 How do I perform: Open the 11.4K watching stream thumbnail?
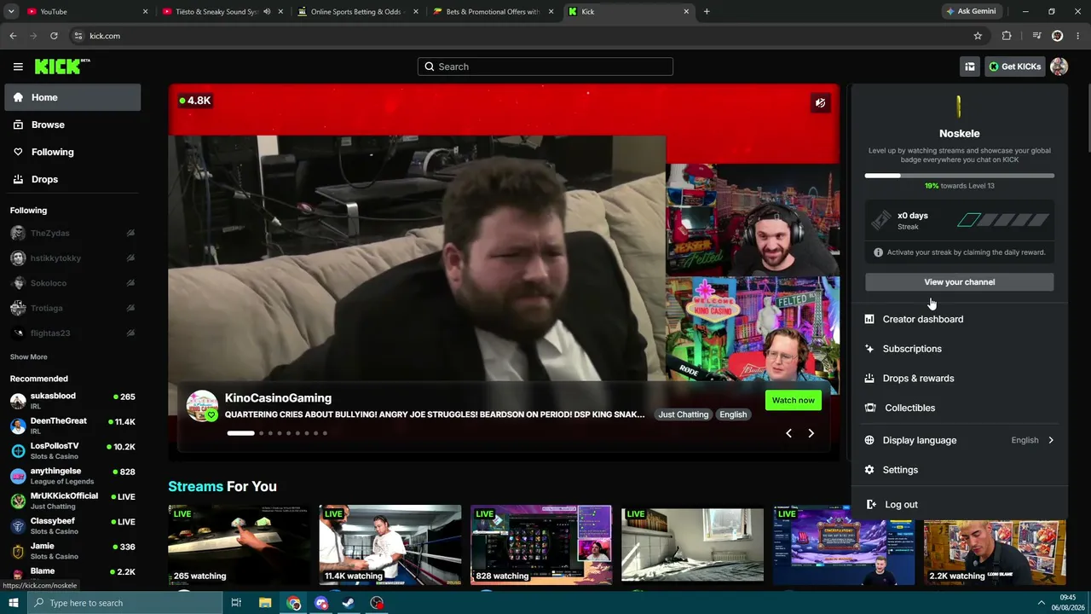point(390,545)
